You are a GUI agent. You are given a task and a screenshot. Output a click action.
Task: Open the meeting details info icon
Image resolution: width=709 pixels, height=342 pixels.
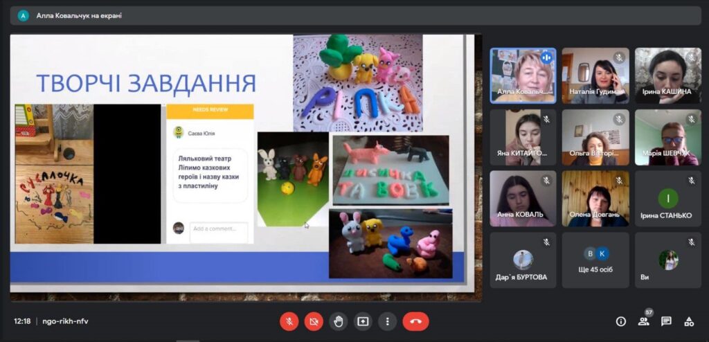coord(621,321)
